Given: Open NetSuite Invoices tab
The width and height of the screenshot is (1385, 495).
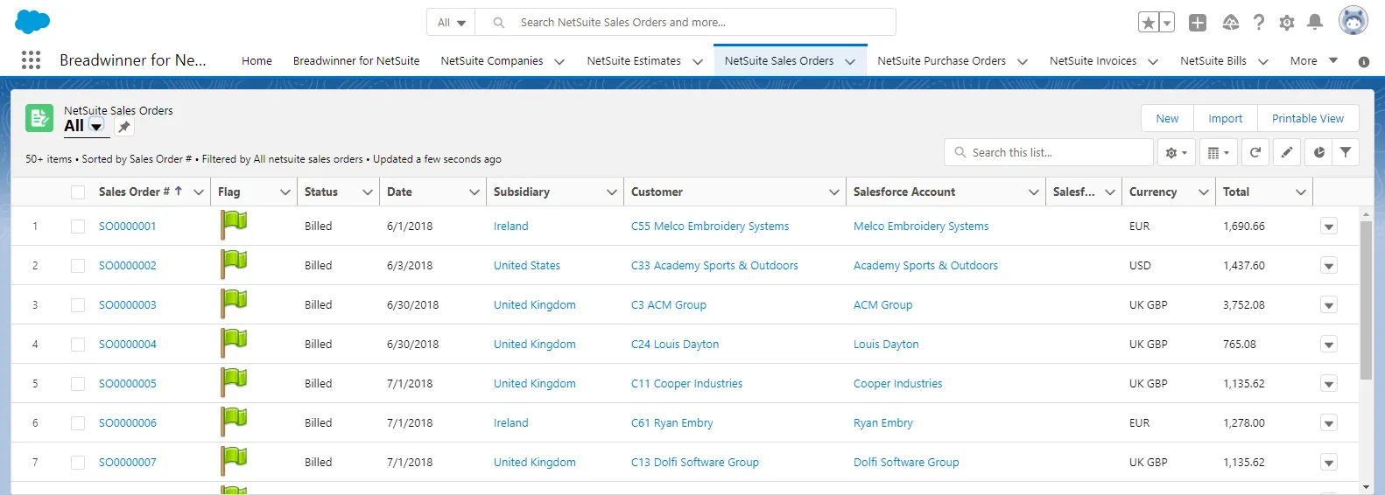Looking at the screenshot, I should click(x=1093, y=60).
